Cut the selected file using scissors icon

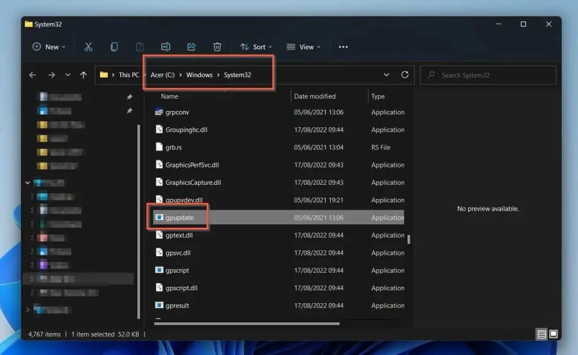[x=88, y=47]
